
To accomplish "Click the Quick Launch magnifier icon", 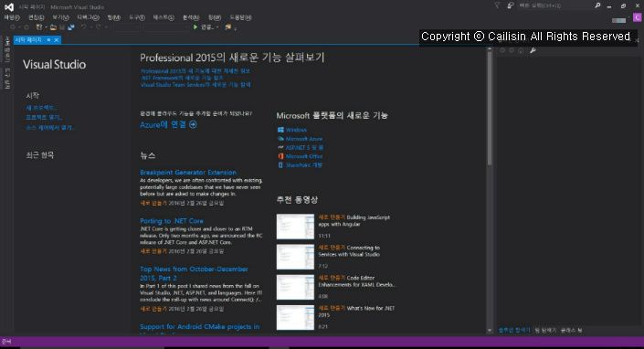I will [x=597, y=5].
